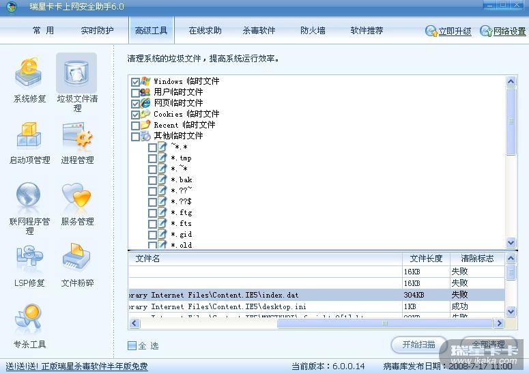Check 其他临时文件 checkbox
529x374 pixels.
pos(135,136)
